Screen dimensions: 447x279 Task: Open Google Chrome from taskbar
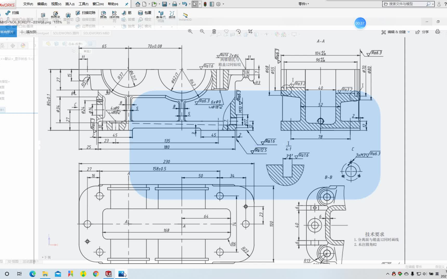click(96, 274)
